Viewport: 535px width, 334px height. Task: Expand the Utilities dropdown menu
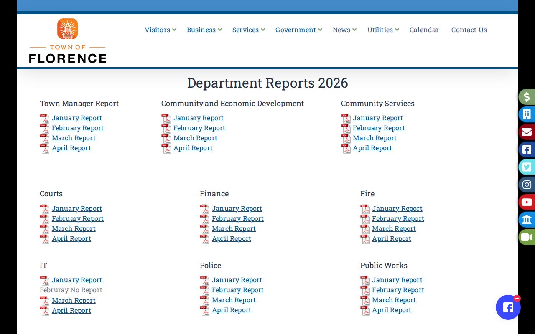383,30
